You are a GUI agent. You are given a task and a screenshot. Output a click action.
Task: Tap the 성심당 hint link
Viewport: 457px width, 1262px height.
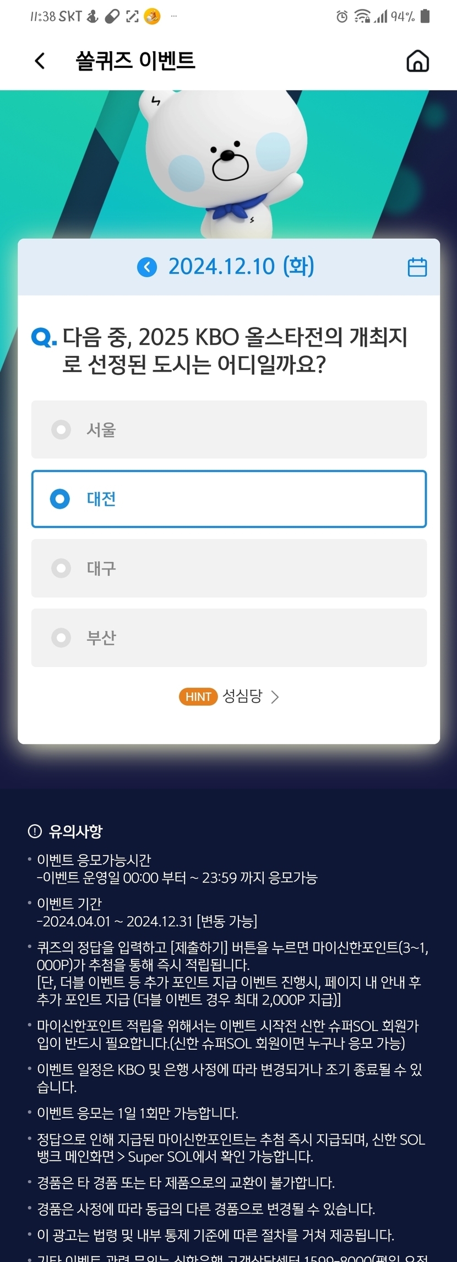click(x=242, y=696)
